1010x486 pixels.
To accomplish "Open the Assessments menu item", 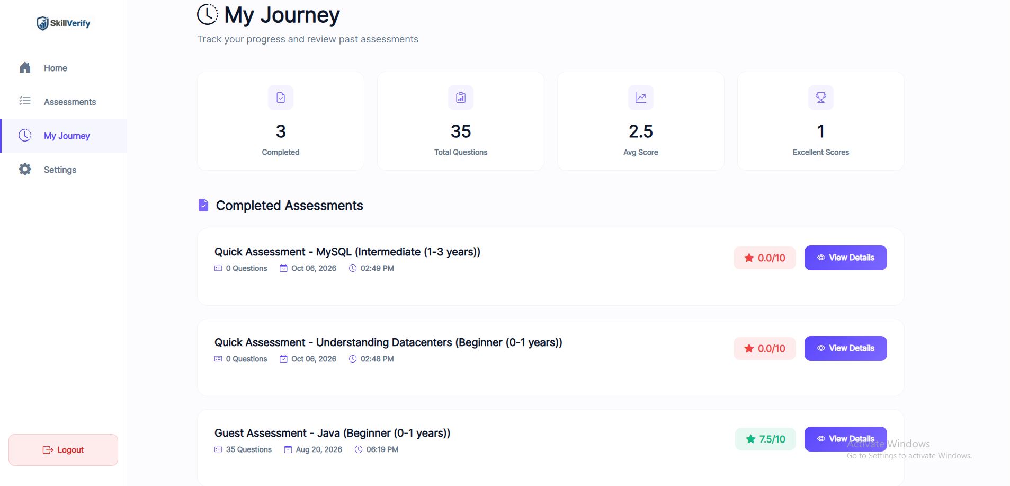I will click(x=64, y=102).
